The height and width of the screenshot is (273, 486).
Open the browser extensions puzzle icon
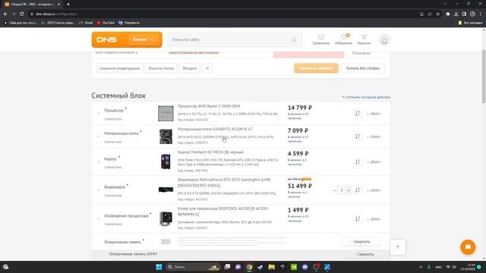[447, 14]
